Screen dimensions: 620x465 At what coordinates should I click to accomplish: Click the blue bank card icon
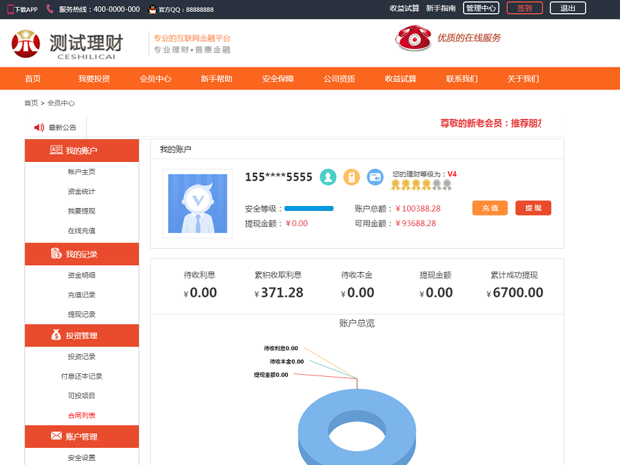coord(375,177)
